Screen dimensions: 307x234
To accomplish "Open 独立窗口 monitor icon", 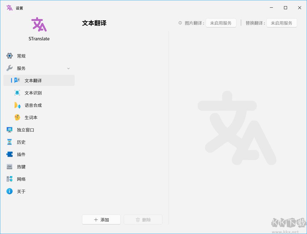I will pos(10,130).
